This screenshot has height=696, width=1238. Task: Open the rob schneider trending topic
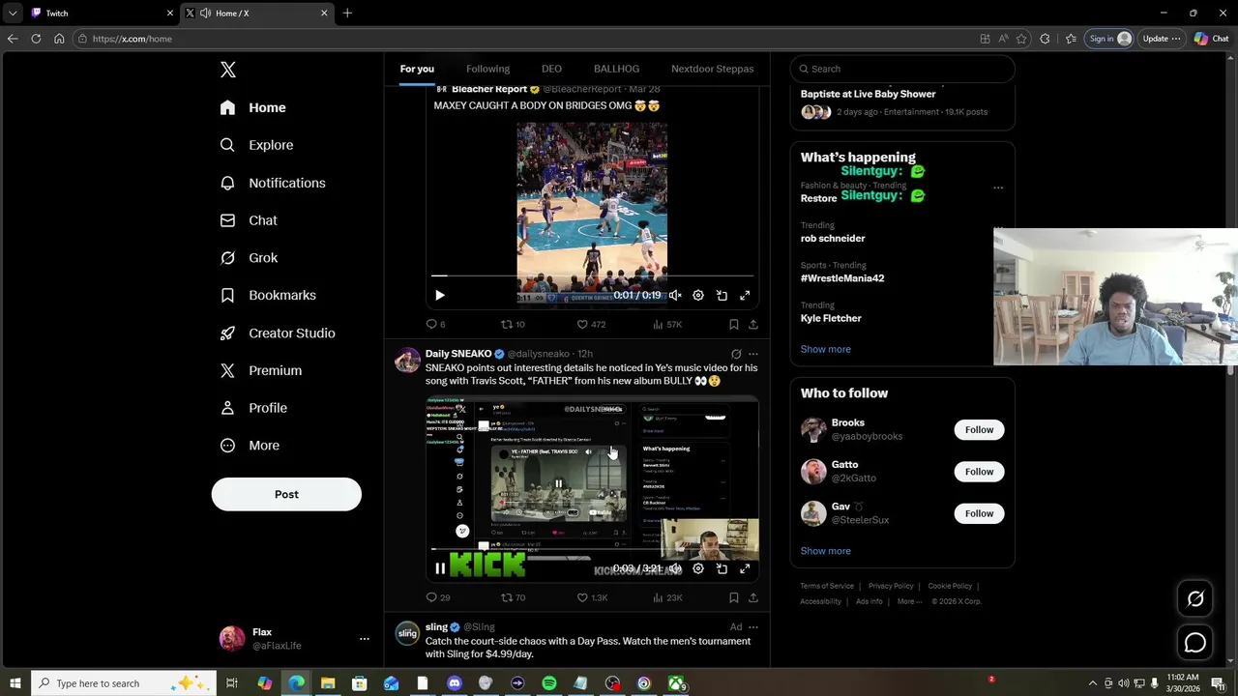833,238
